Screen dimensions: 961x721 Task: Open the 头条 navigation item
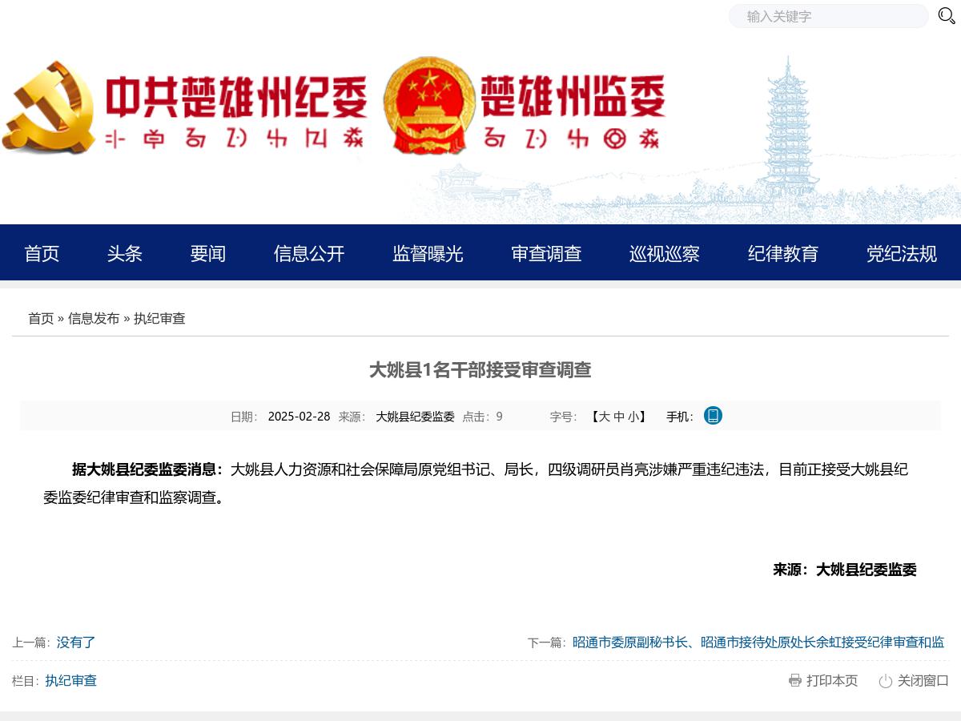(x=125, y=254)
